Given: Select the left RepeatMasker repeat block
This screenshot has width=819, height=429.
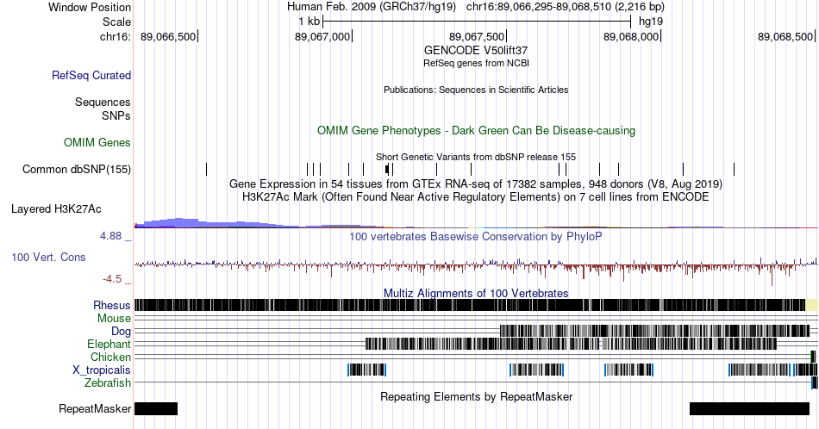Looking at the screenshot, I should pyautogui.click(x=156, y=408).
